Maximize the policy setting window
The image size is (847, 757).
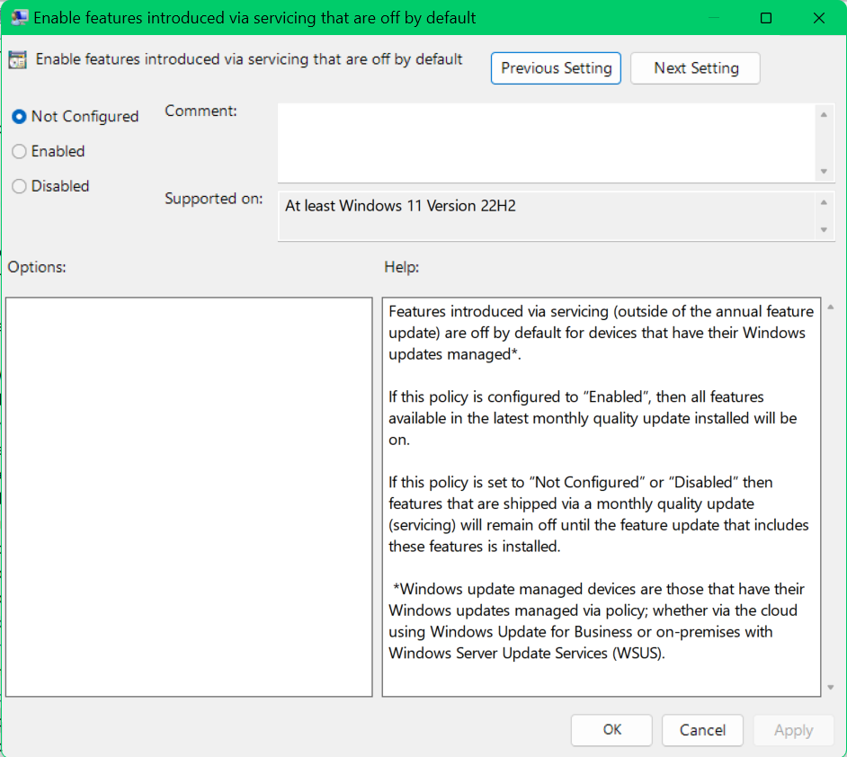(766, 18)
